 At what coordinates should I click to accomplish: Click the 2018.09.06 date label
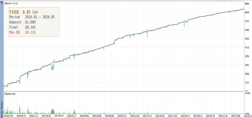84,116
